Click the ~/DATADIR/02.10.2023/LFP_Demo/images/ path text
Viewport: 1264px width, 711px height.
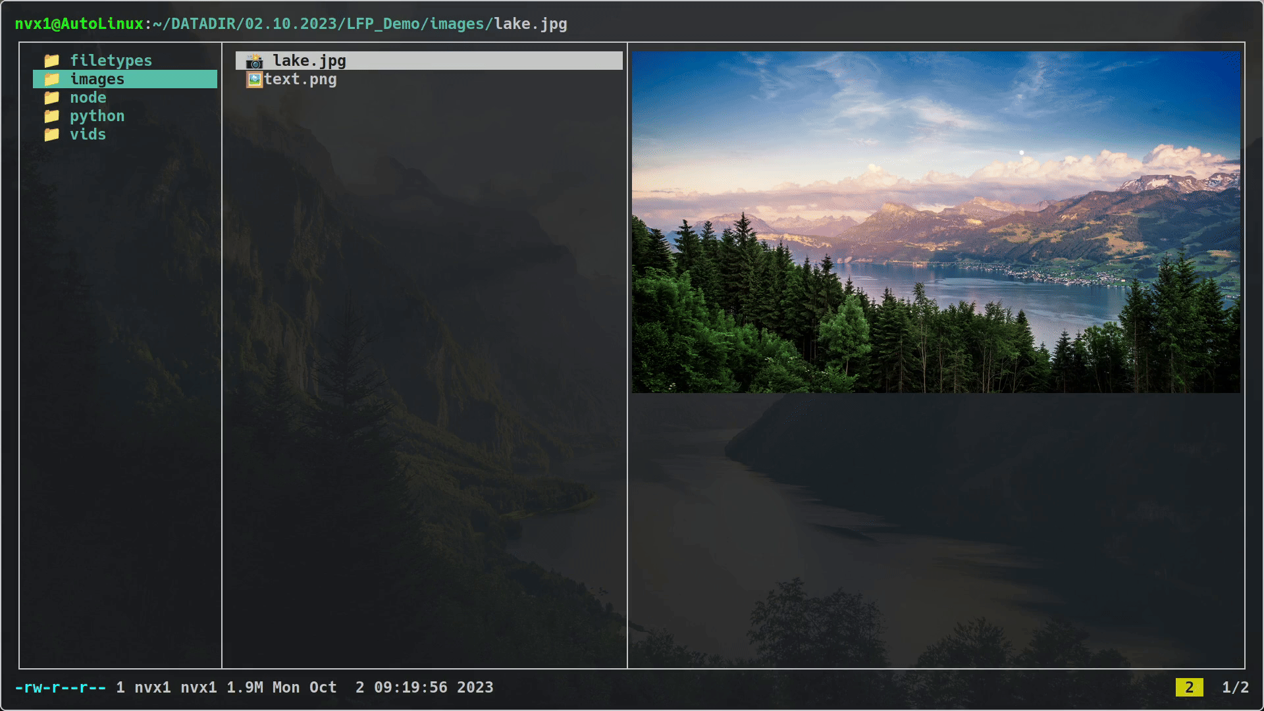(323, 24)
